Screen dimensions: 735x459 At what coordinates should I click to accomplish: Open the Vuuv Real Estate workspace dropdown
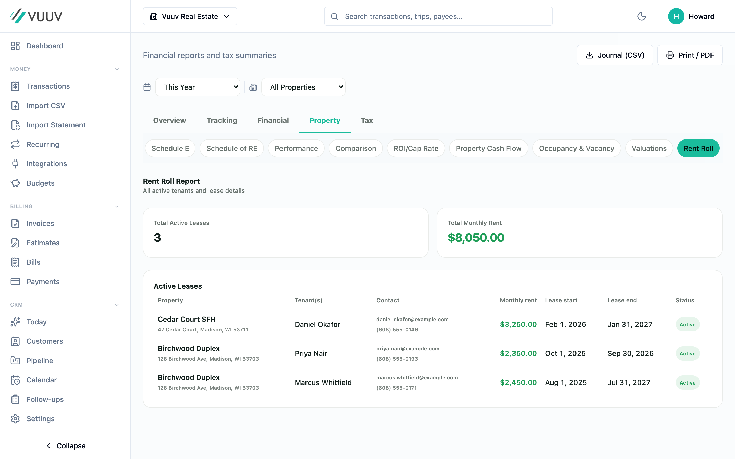click(190, 16)
